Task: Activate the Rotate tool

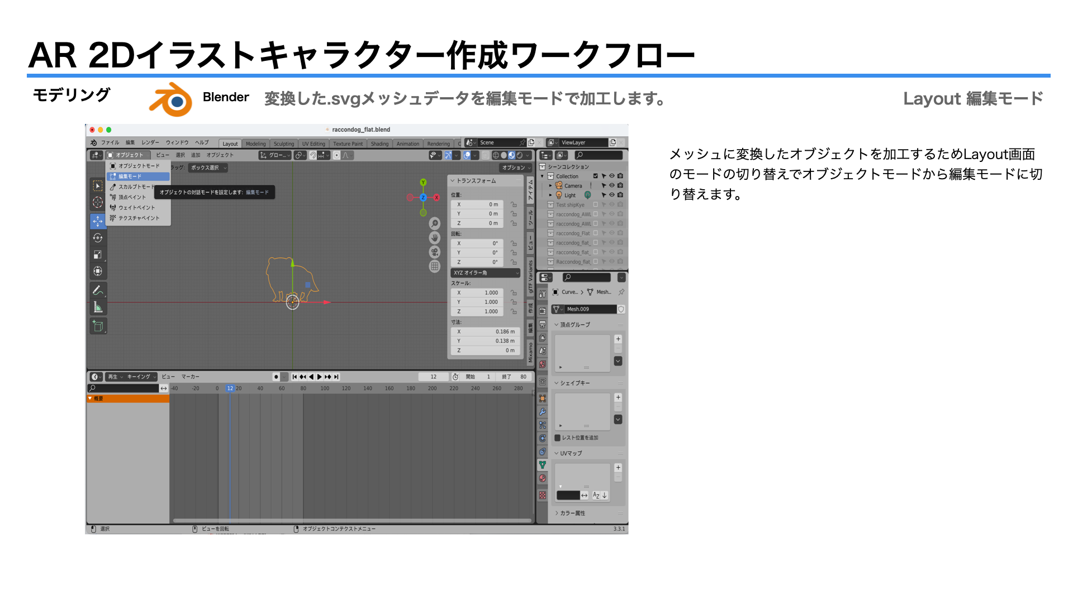Action: (98, 238)
